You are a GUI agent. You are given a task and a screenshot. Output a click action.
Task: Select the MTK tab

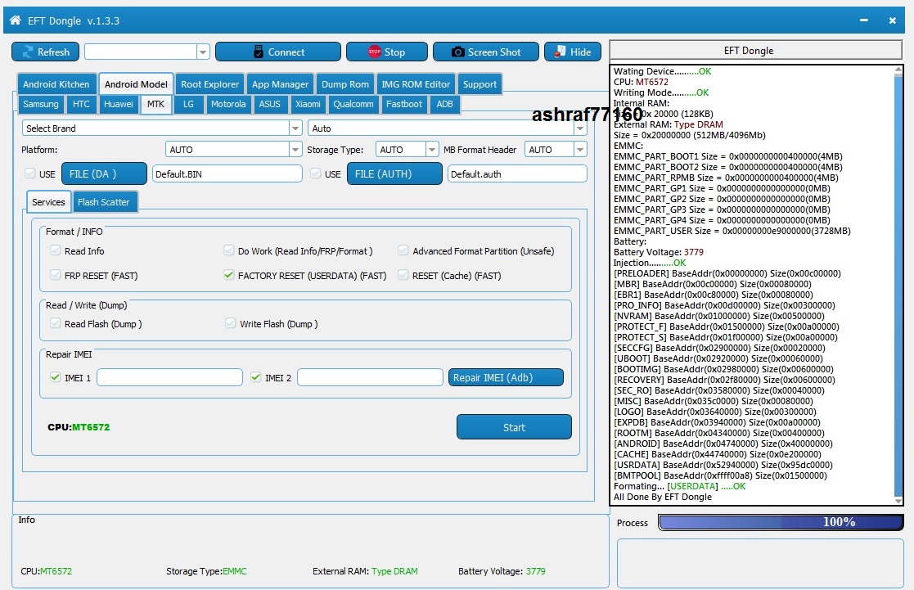tap(155, 104)
